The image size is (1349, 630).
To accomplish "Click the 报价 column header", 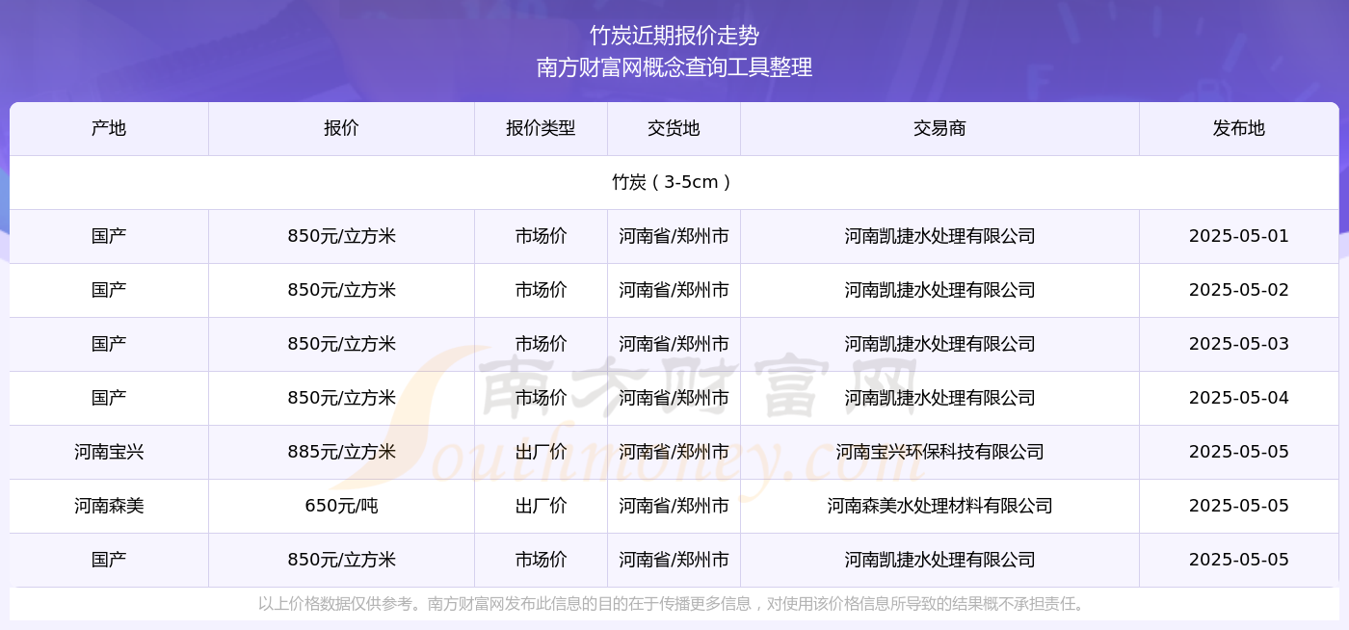I will pos(341,128).
